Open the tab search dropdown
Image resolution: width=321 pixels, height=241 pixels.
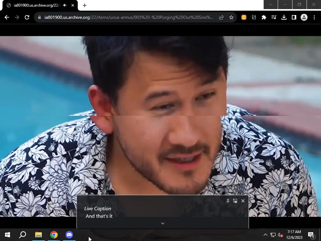271,4
